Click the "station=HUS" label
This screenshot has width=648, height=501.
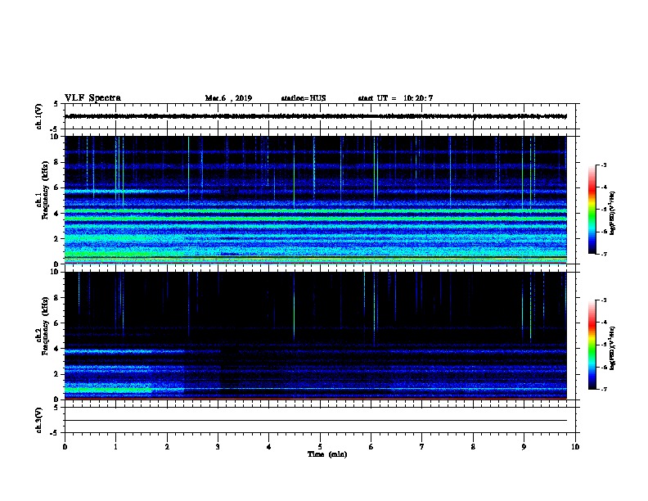[x=304, y=98]
